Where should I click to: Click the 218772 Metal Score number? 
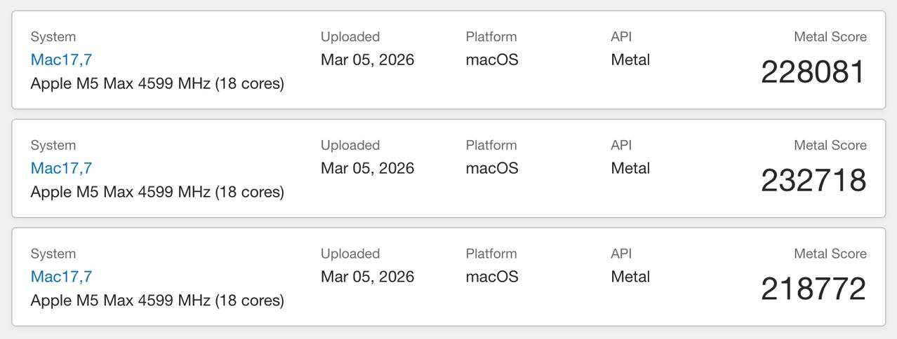point(813,289)
